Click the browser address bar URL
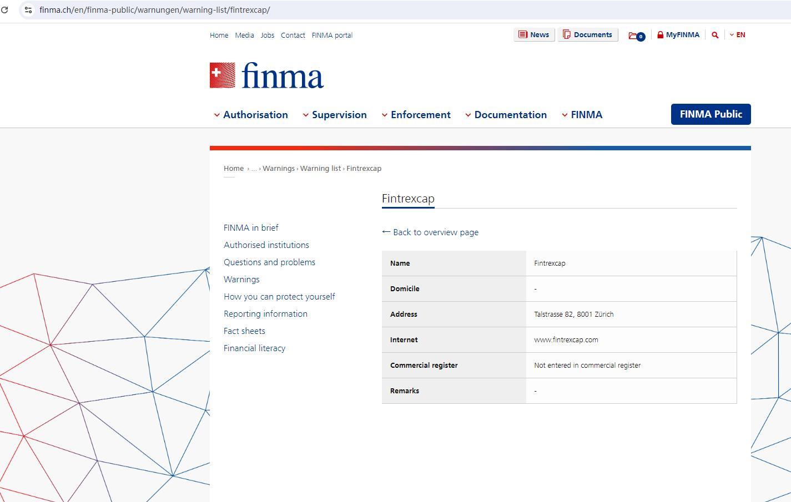791x502 pixels. click(154, 10)
